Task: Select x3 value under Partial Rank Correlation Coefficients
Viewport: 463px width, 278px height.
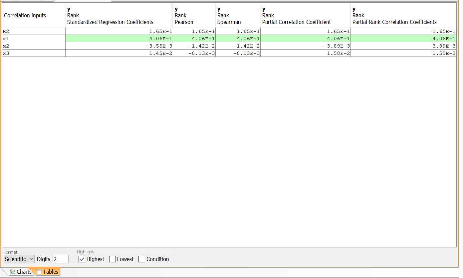Action: 403,53
